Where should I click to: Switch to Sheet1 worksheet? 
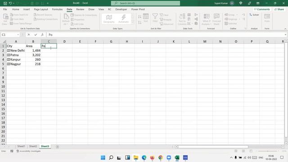coord(21,146)
